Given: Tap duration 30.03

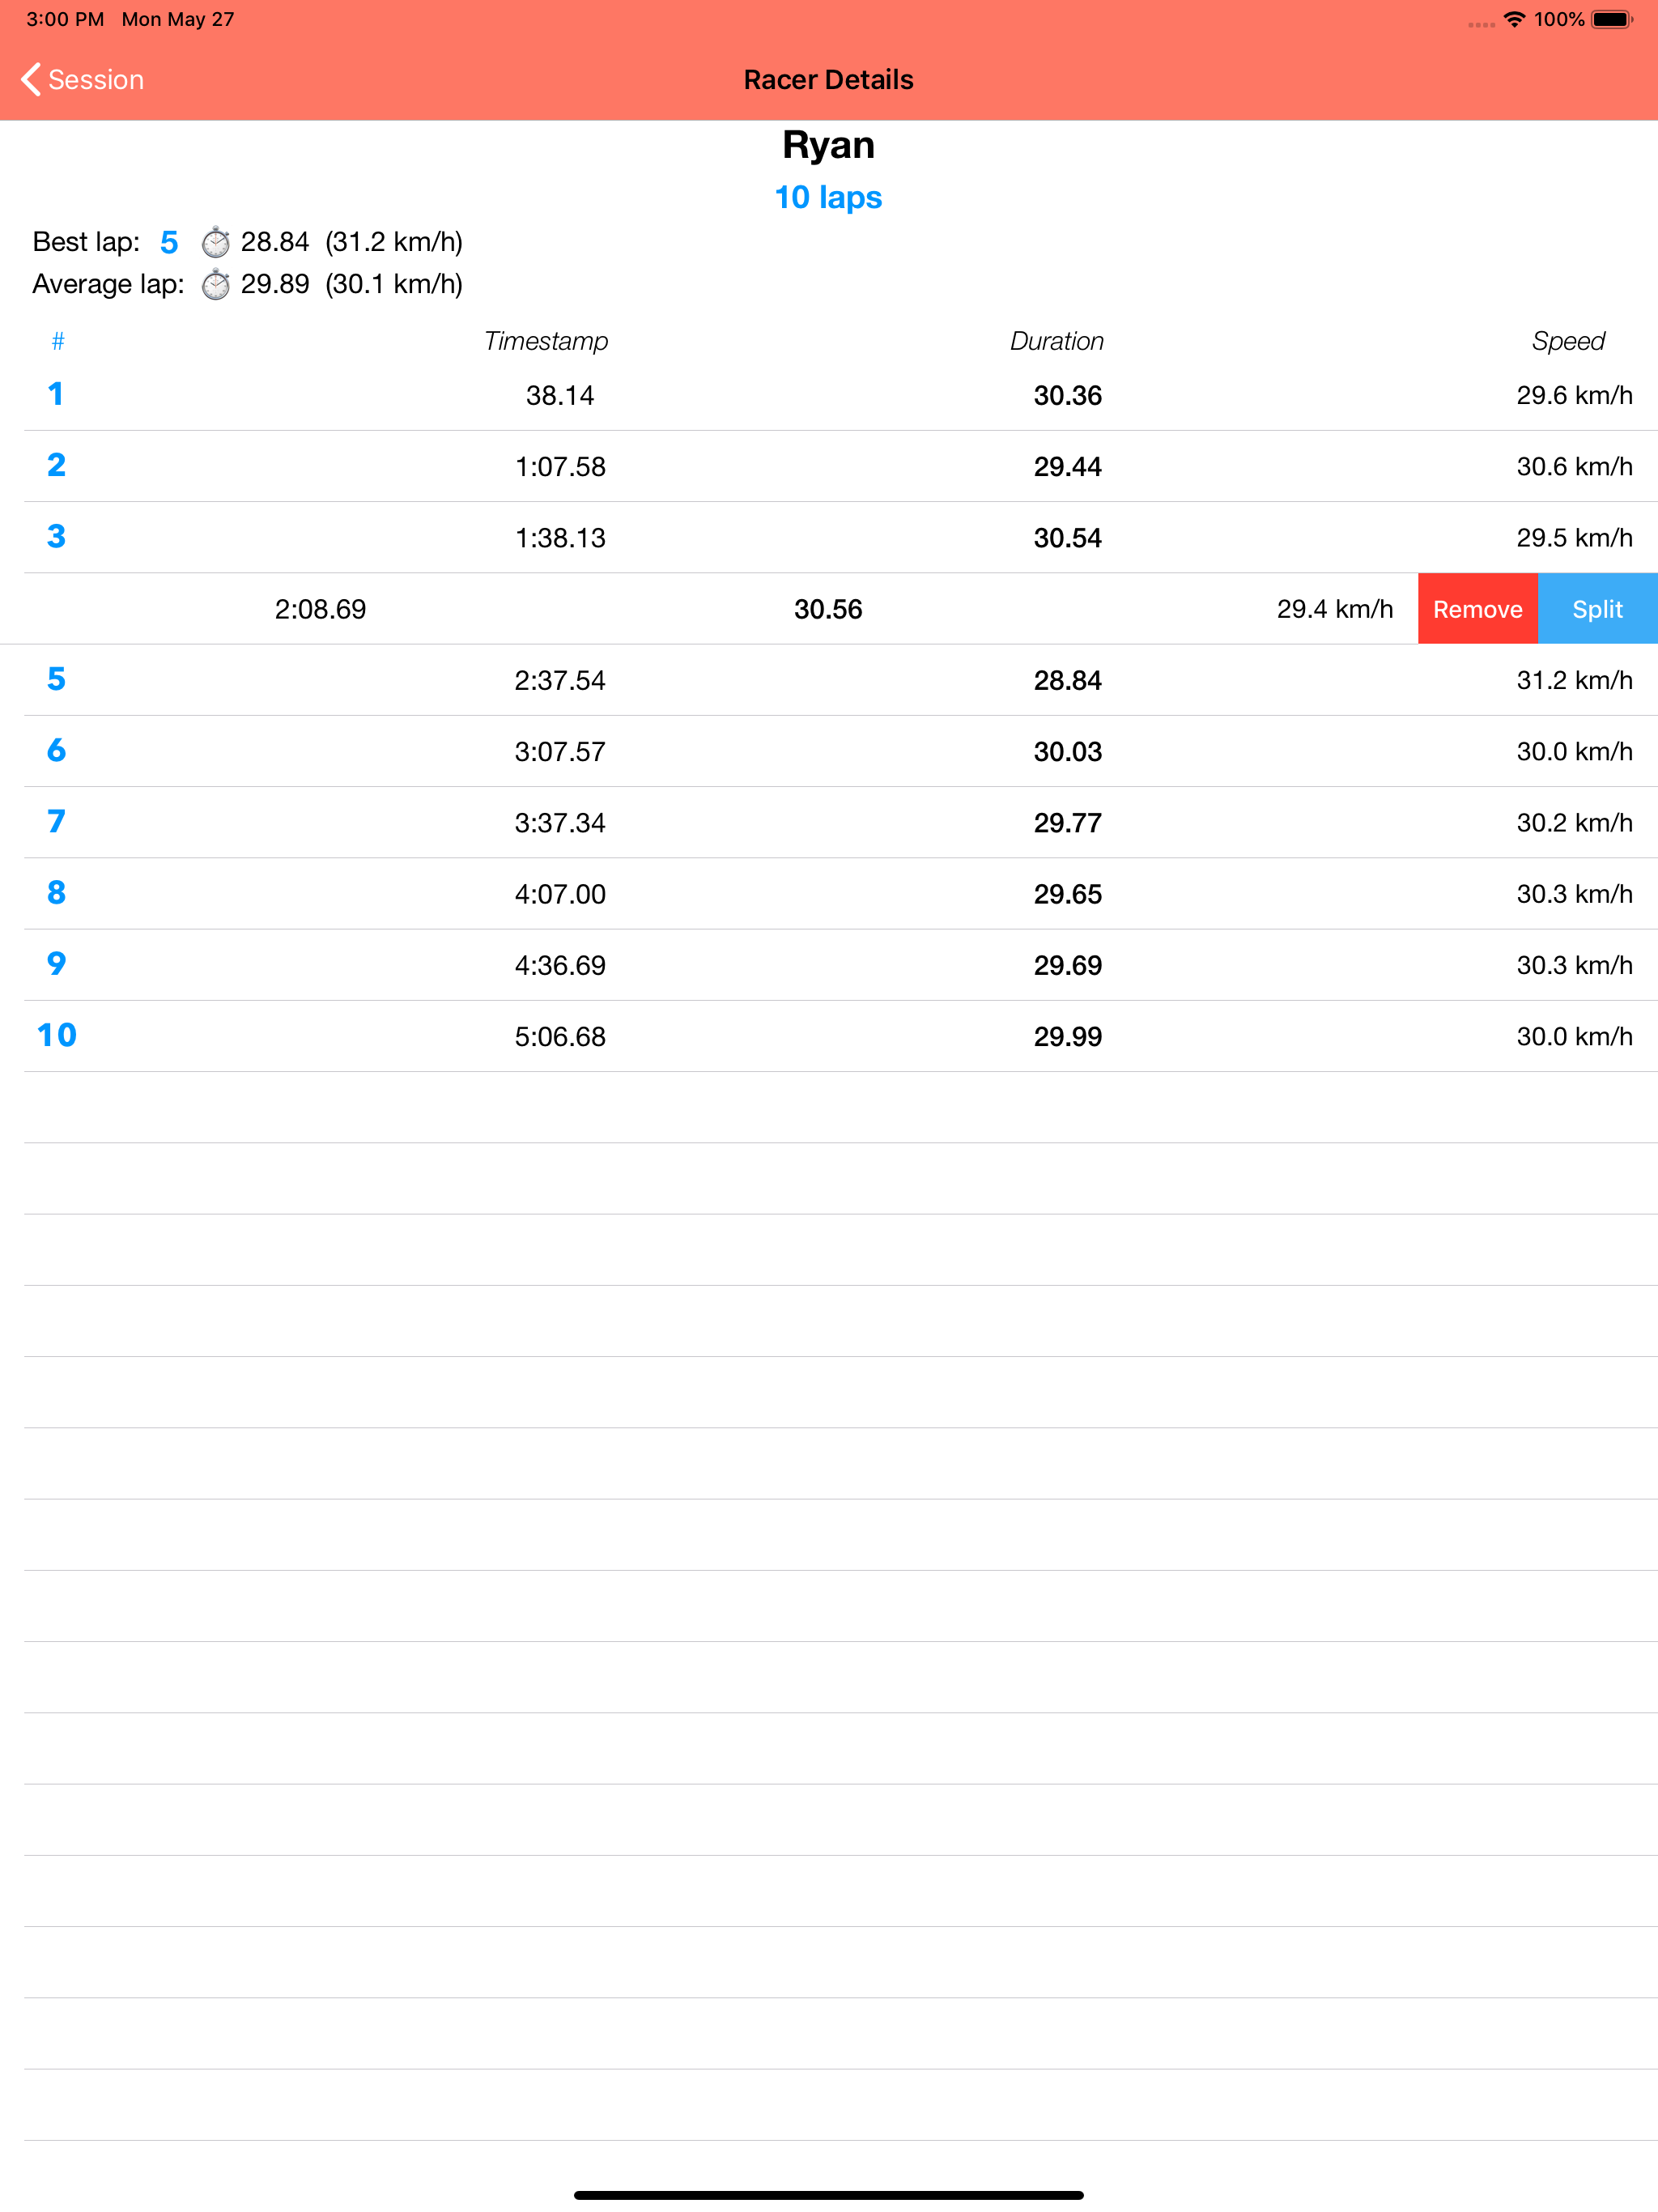Looking at the screenshot, I should tap(1067, 751).
